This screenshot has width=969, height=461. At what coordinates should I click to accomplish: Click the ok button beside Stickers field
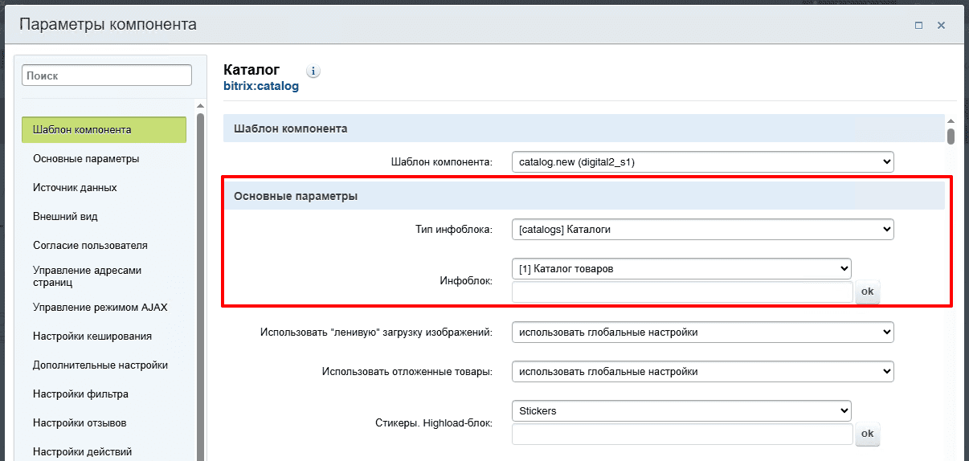click(x=867, y=434)
